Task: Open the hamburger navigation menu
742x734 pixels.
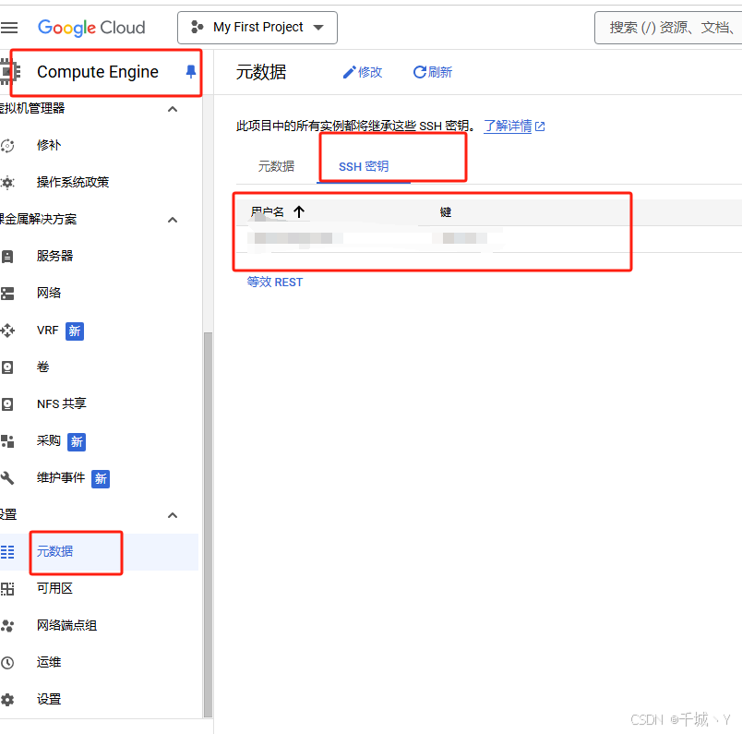Action: point(9,28)
